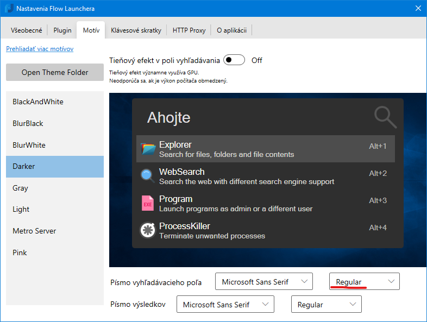Switch to the Plugin tab

tap(62, 30)
